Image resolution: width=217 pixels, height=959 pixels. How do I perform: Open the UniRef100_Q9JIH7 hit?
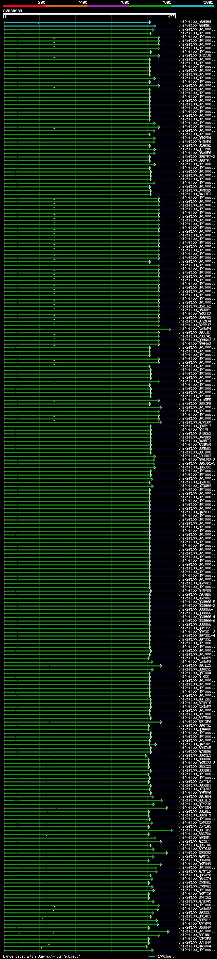195,332
